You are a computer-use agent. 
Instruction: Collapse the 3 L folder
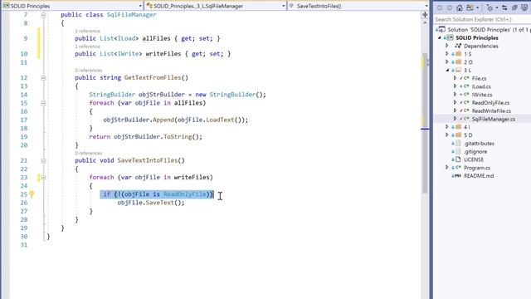(x=447, y=70)
